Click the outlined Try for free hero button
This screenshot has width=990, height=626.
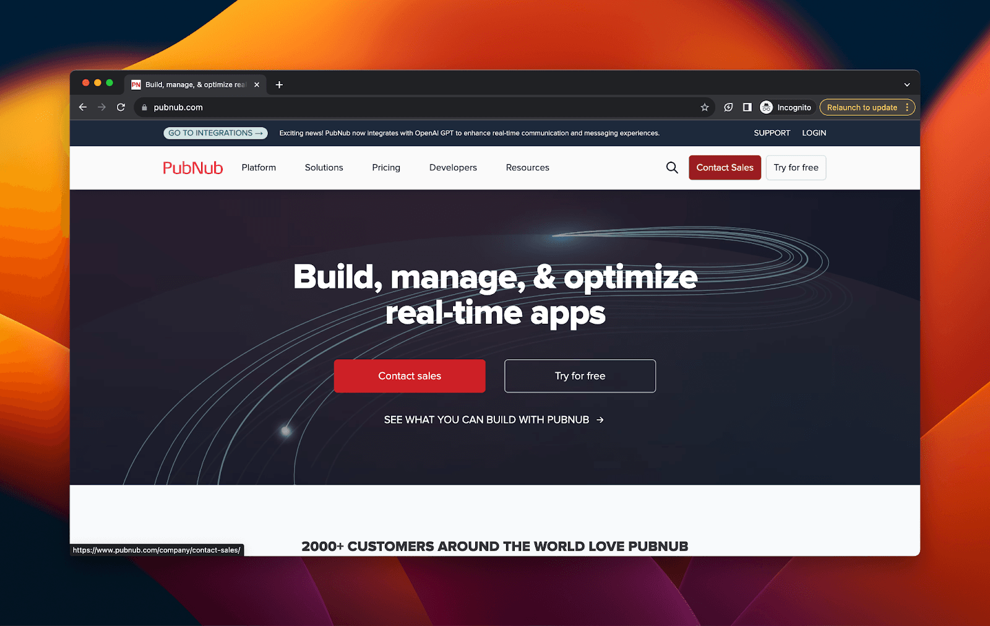[x=580, y=376]
